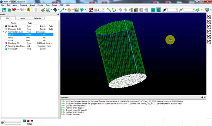Open the Defaults tab
Screen dimensions: 212x126
click(37, 18)
